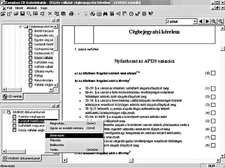Image resolution: width=225 pixels, height=168 pixels.
Task: Tick the checkbox labeled (4)
Action: (213, 113)
